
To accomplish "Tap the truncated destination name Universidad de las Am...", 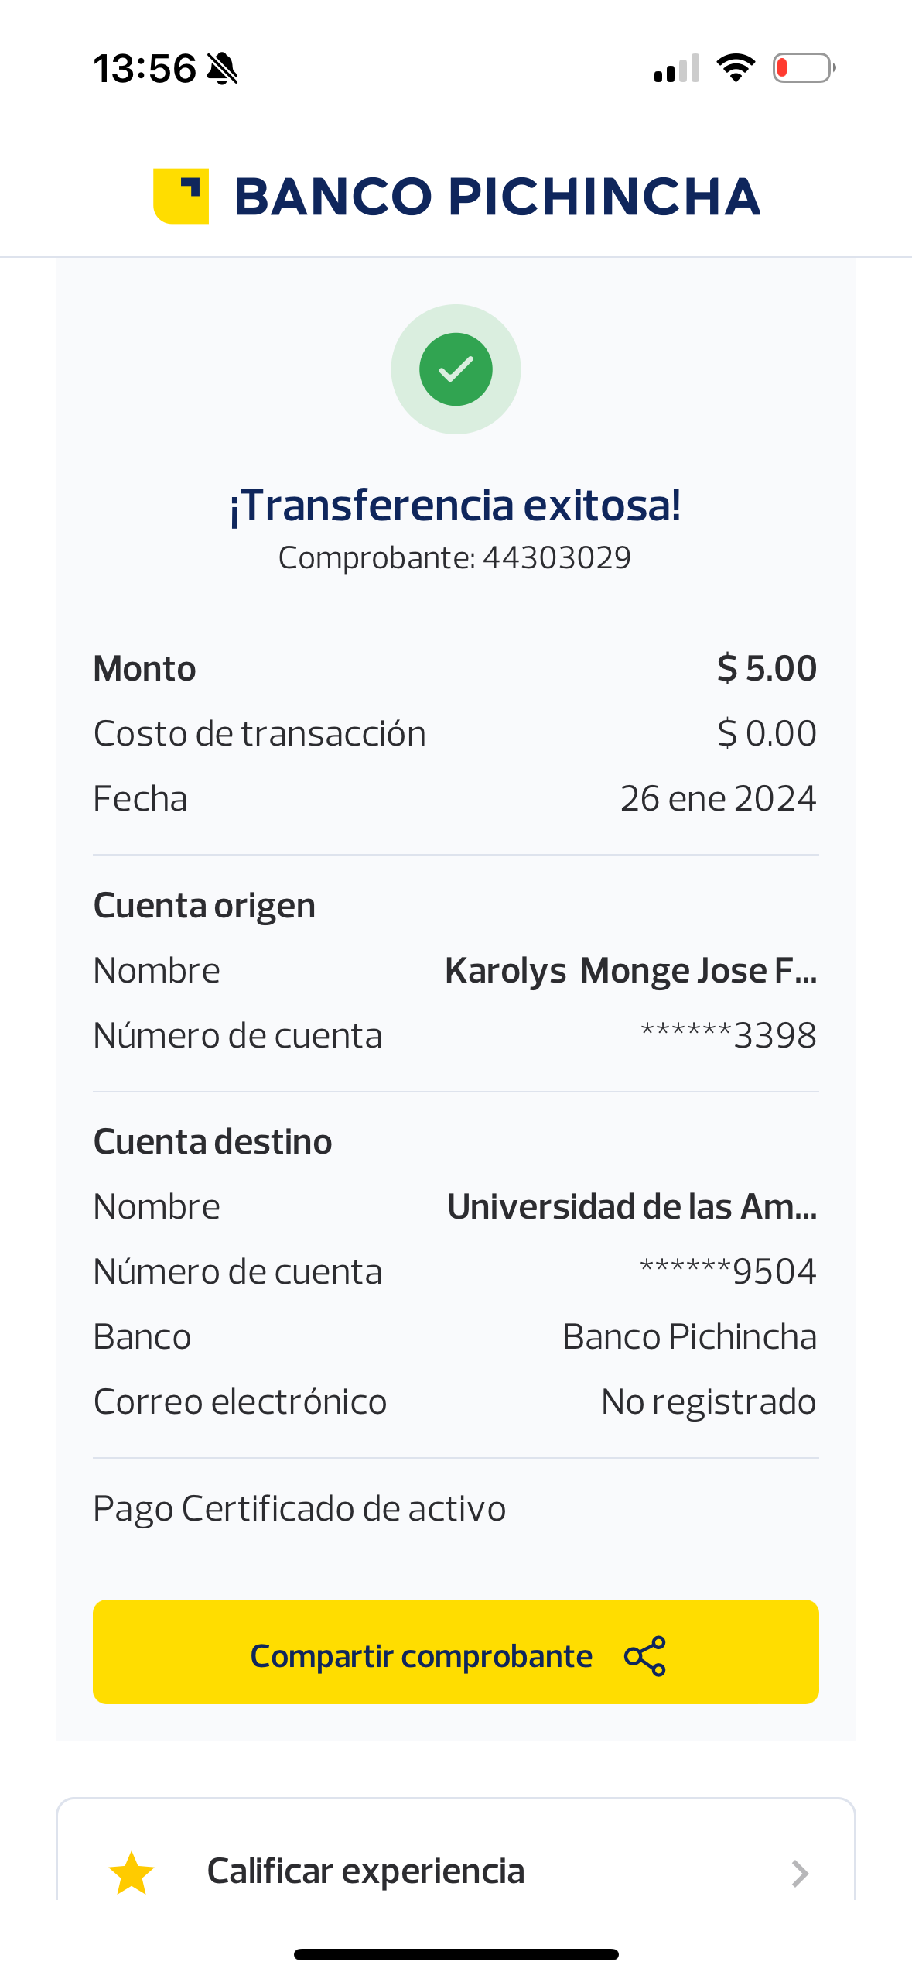I will (631, 1206).
